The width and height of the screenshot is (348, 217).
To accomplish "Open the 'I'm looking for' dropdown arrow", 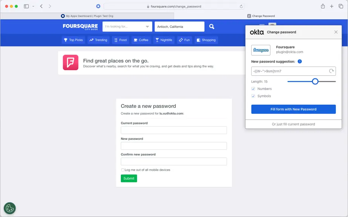I will (147, 27).
